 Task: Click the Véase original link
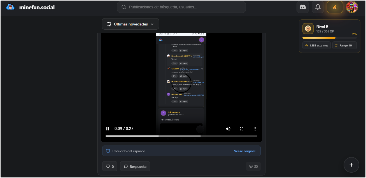click(244, 151)
